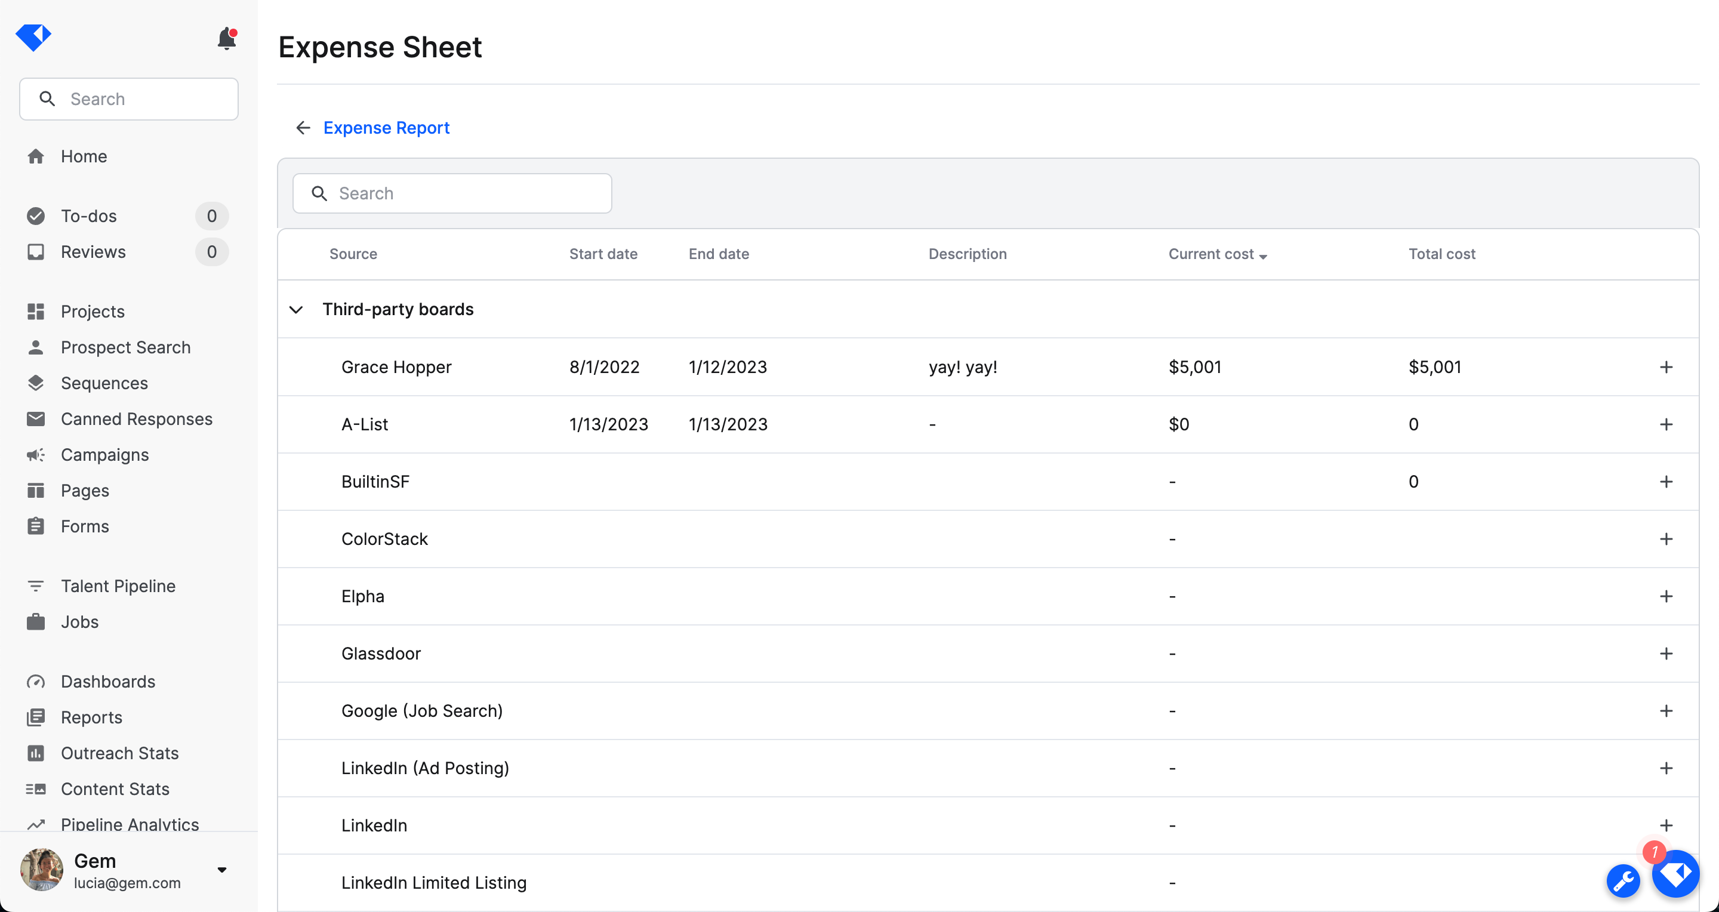Click the Expense Sheet search field
Viewport: 1719px width, 912px height.
tap(452, 193)
